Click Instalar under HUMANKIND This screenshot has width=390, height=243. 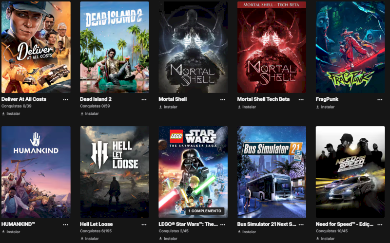point(11,232)
